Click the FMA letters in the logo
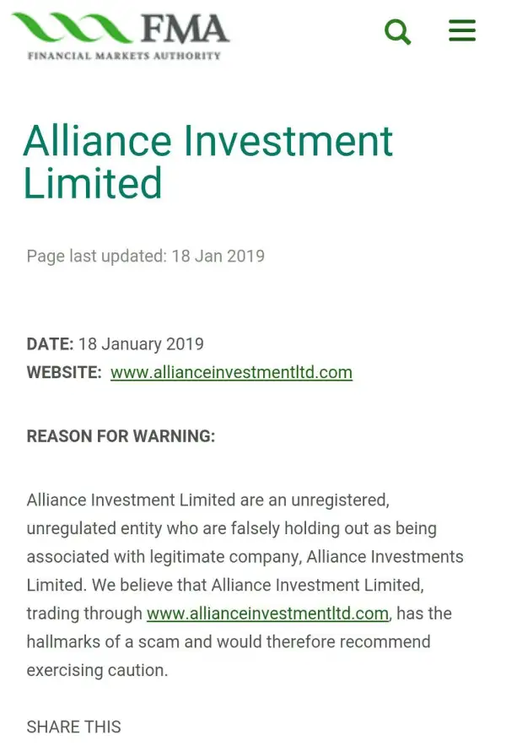Viewport: 506px width, 746px height. tap(185, 29)
